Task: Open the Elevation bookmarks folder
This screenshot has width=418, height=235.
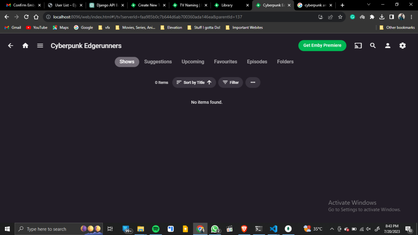Action: (x=171, y=28)
